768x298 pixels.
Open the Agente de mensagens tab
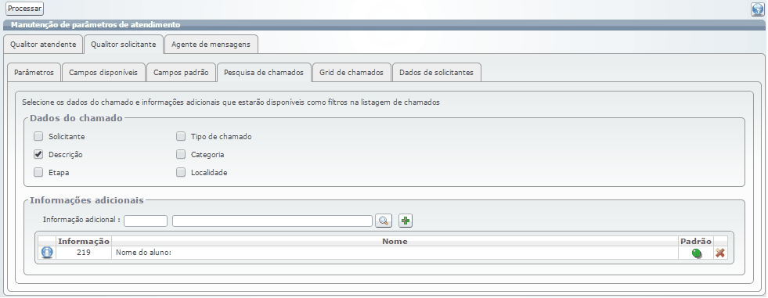211,44
